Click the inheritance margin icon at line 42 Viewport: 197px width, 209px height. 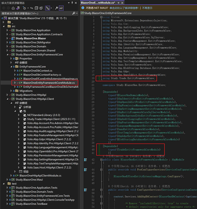tap(85, 159)
